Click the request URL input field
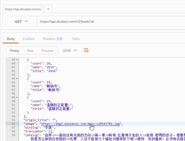Image resolution: width=185 pixels, height=141 pixels. pyautogui.click(x=108, y=22)
